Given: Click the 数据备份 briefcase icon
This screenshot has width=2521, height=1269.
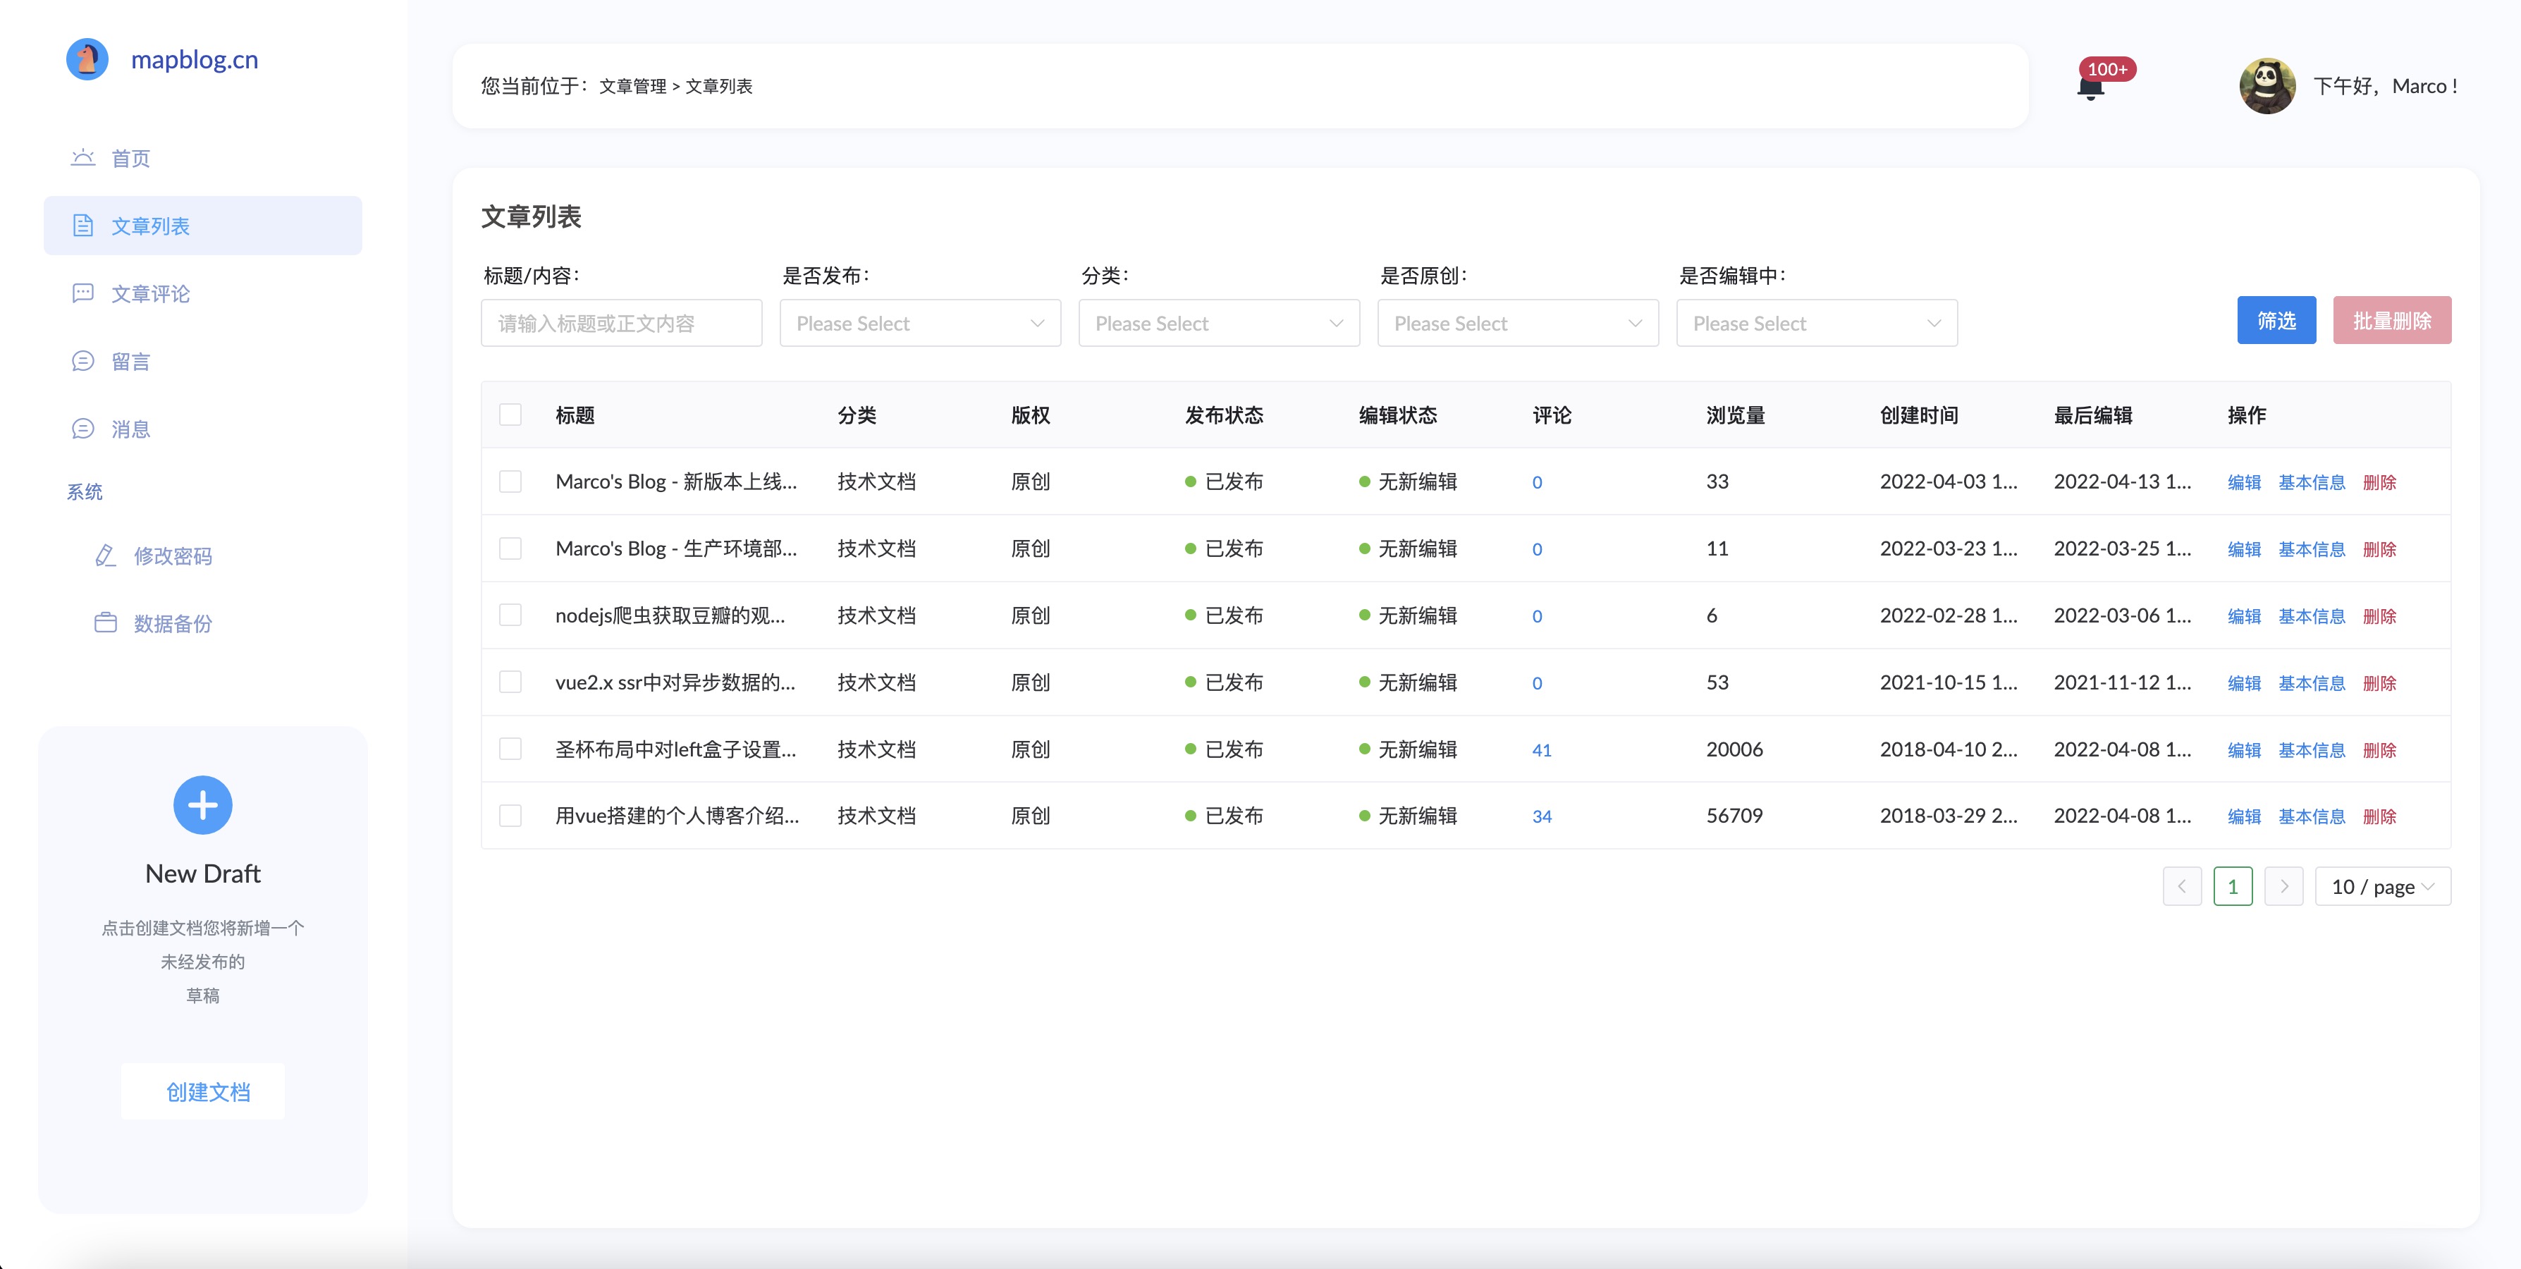Looking at the screenshot, I should click(105, 623).
